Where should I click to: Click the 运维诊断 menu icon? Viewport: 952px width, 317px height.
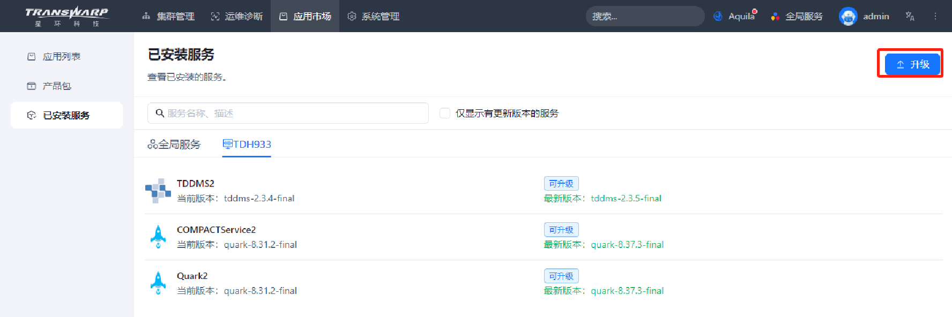click(215, 17)
